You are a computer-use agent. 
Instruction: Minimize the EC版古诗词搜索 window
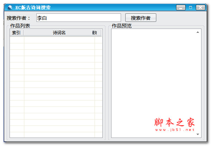[x=181, y=7]
